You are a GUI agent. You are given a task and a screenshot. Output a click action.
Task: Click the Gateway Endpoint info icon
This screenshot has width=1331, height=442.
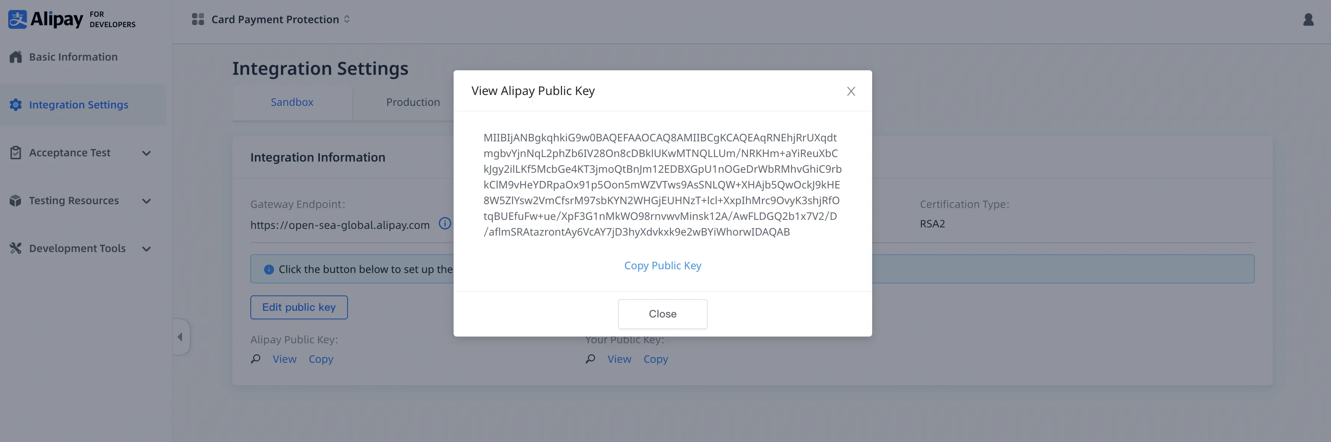tap(444, 223)
